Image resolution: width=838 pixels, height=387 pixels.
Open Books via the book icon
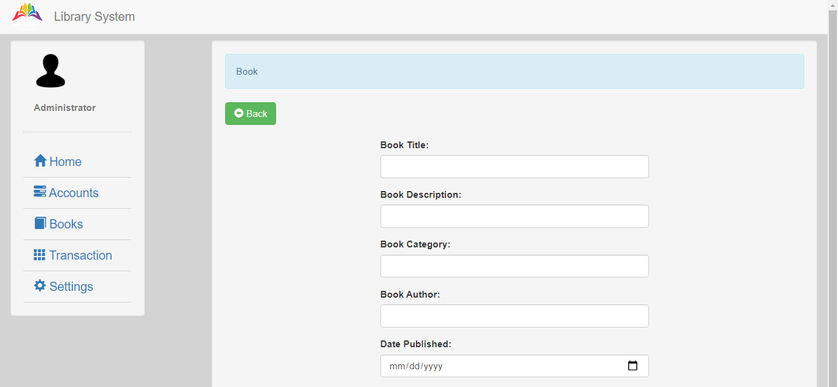[39, 223]
